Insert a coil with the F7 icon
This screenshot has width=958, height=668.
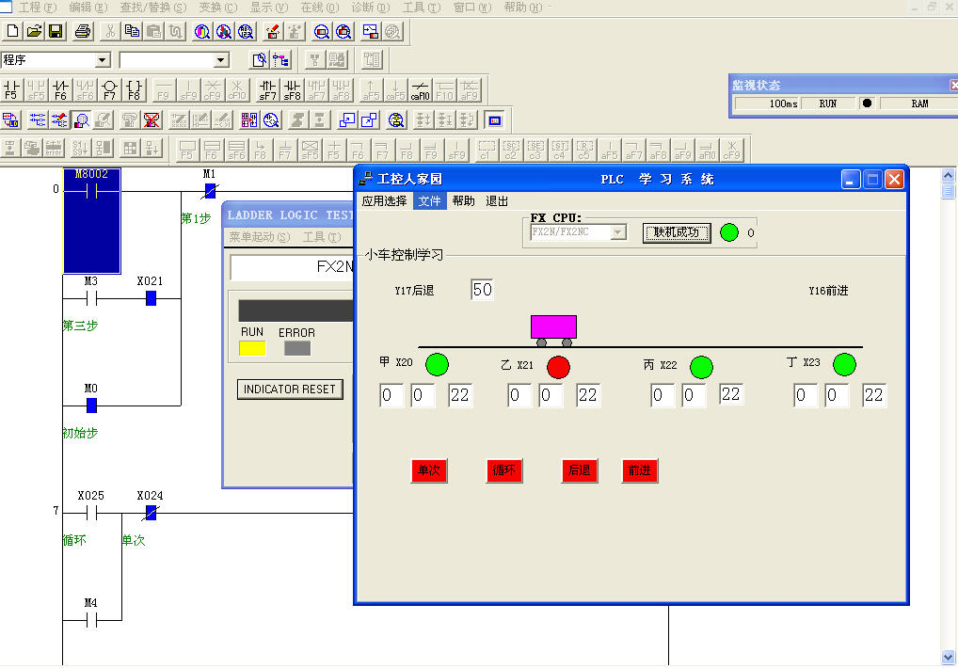[x=109, y=89]
